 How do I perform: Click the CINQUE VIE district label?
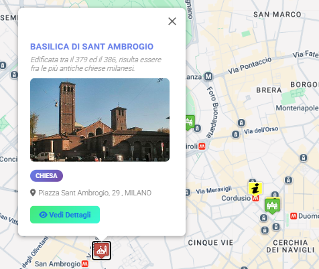coord(210,243)
